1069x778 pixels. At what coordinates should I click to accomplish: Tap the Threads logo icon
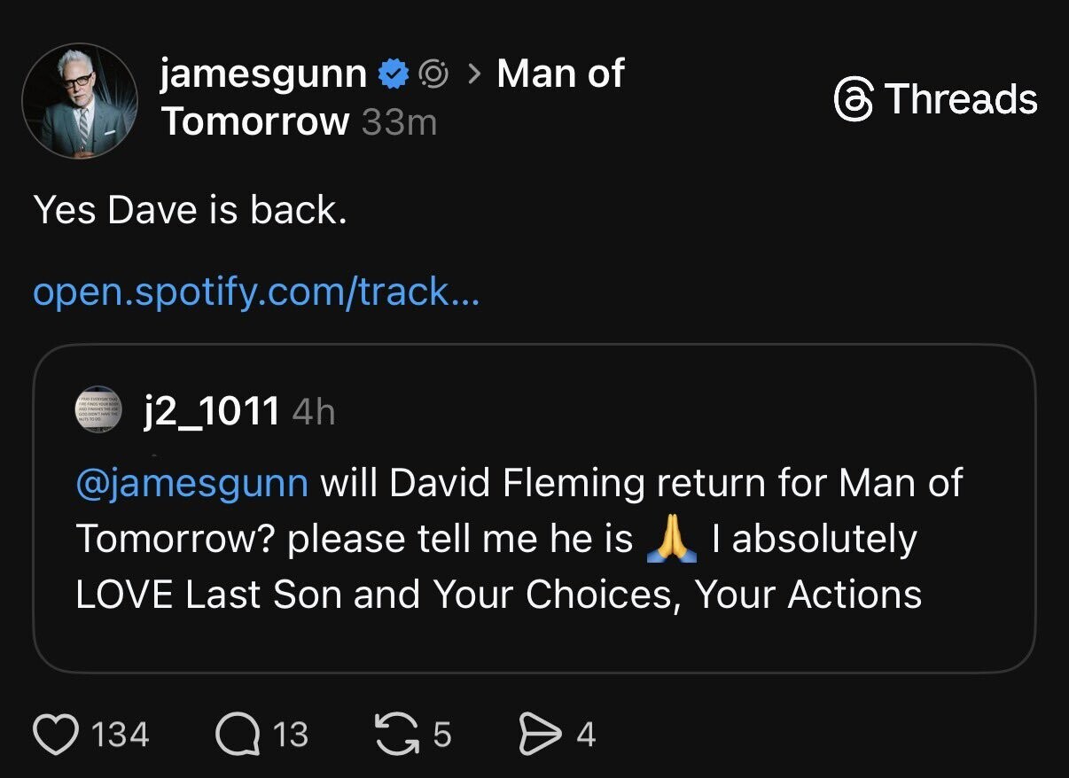point(854,98)
